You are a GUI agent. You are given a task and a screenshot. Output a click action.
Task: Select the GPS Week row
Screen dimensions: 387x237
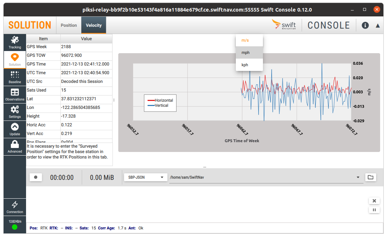point(69,47)
